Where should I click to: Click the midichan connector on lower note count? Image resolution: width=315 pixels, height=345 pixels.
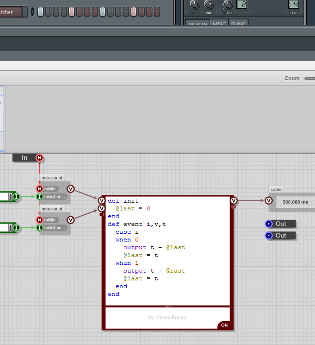coord(39,227)
